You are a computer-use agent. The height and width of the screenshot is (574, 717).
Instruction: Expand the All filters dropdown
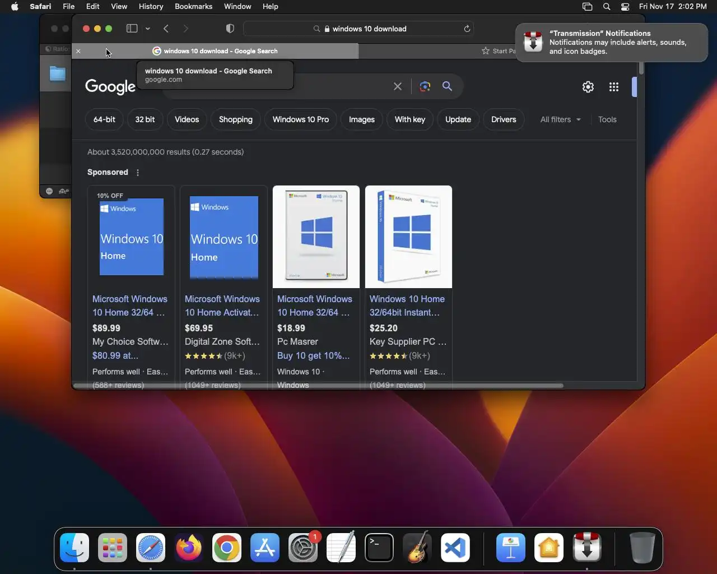click(561, 119)
